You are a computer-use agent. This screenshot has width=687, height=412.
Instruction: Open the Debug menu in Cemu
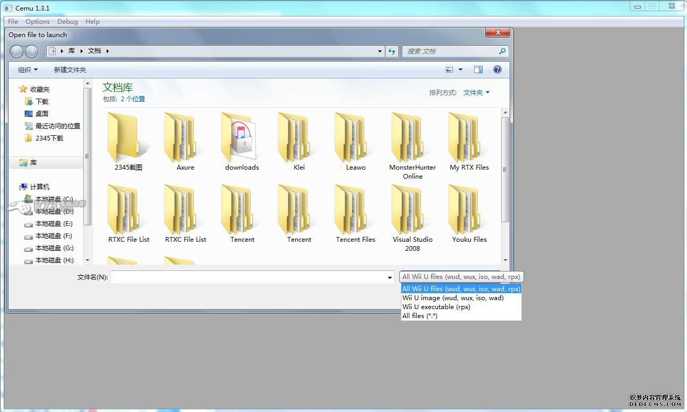tap(67, 22)
